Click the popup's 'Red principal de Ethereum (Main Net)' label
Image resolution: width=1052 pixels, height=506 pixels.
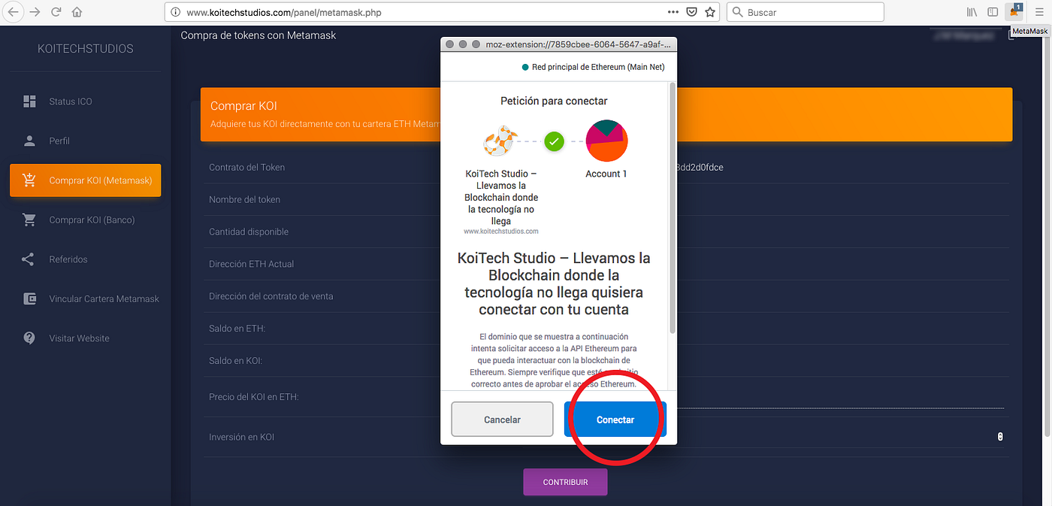click(x=598, y=67)
